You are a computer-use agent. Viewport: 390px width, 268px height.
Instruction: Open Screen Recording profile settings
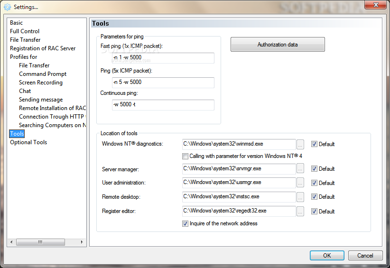[x=41, y=82]
